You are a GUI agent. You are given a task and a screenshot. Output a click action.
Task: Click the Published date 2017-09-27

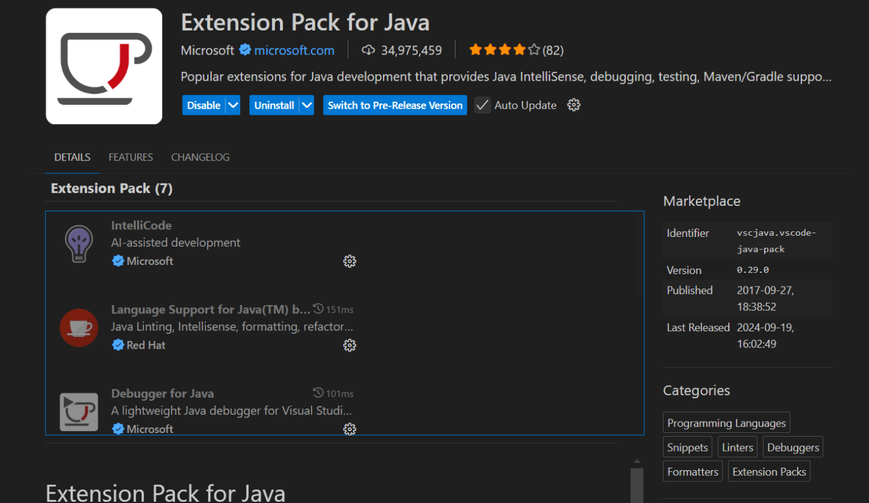[765, 298]
